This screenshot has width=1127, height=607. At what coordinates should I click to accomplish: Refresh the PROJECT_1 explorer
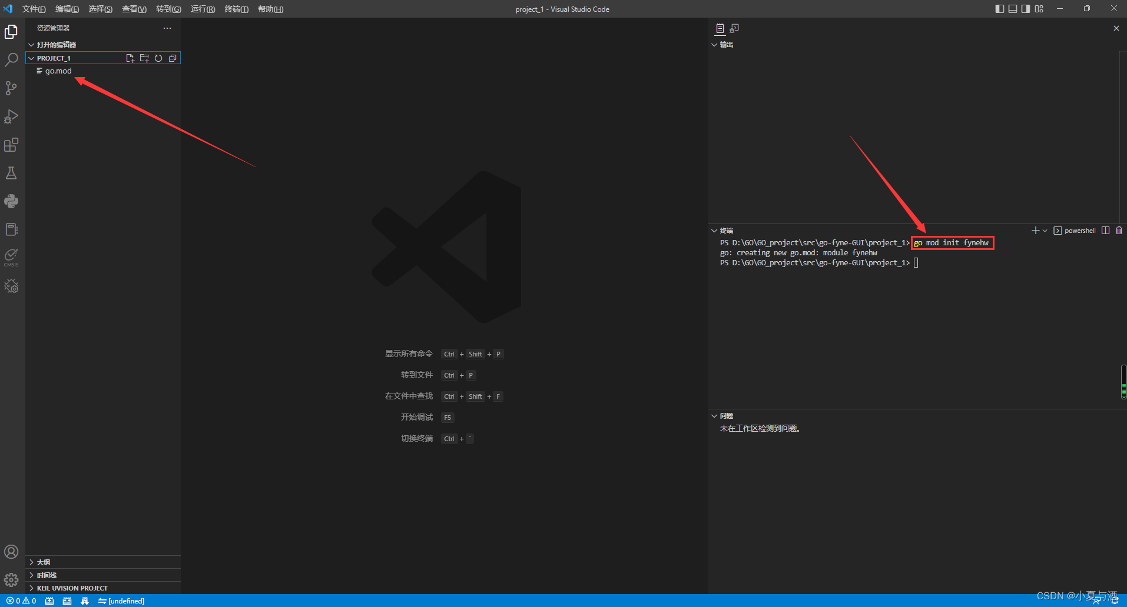(158, 58)
